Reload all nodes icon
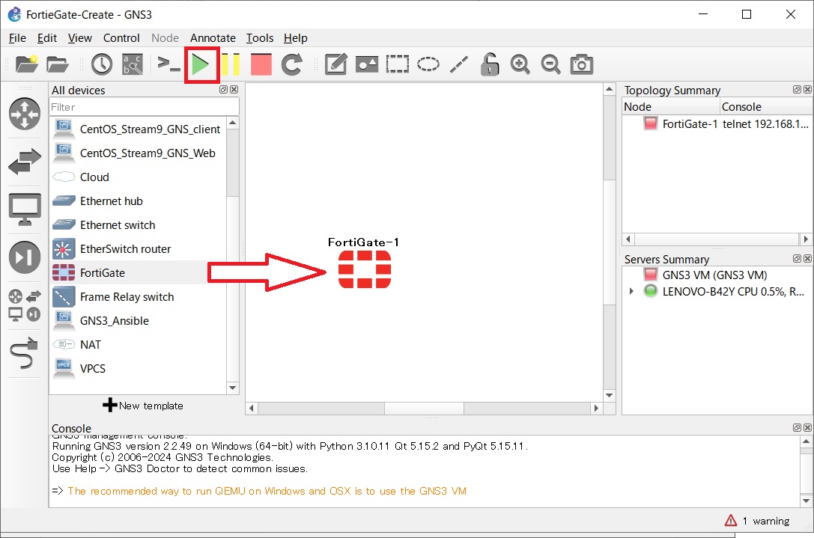 click(x=292, y=64)
